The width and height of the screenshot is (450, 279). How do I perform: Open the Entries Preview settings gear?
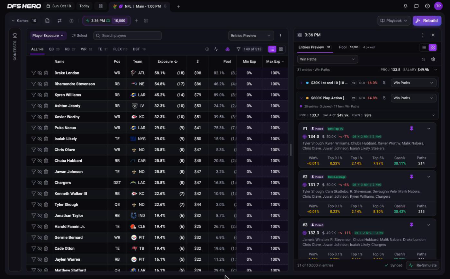click(433, 59)
